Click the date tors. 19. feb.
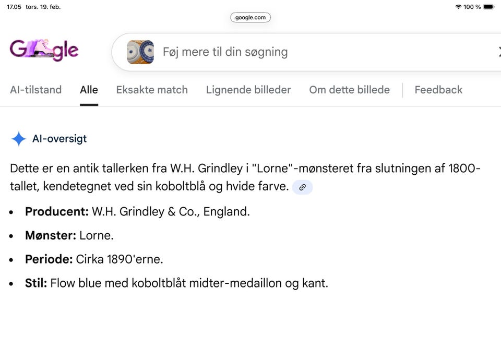 click(42, 7)
